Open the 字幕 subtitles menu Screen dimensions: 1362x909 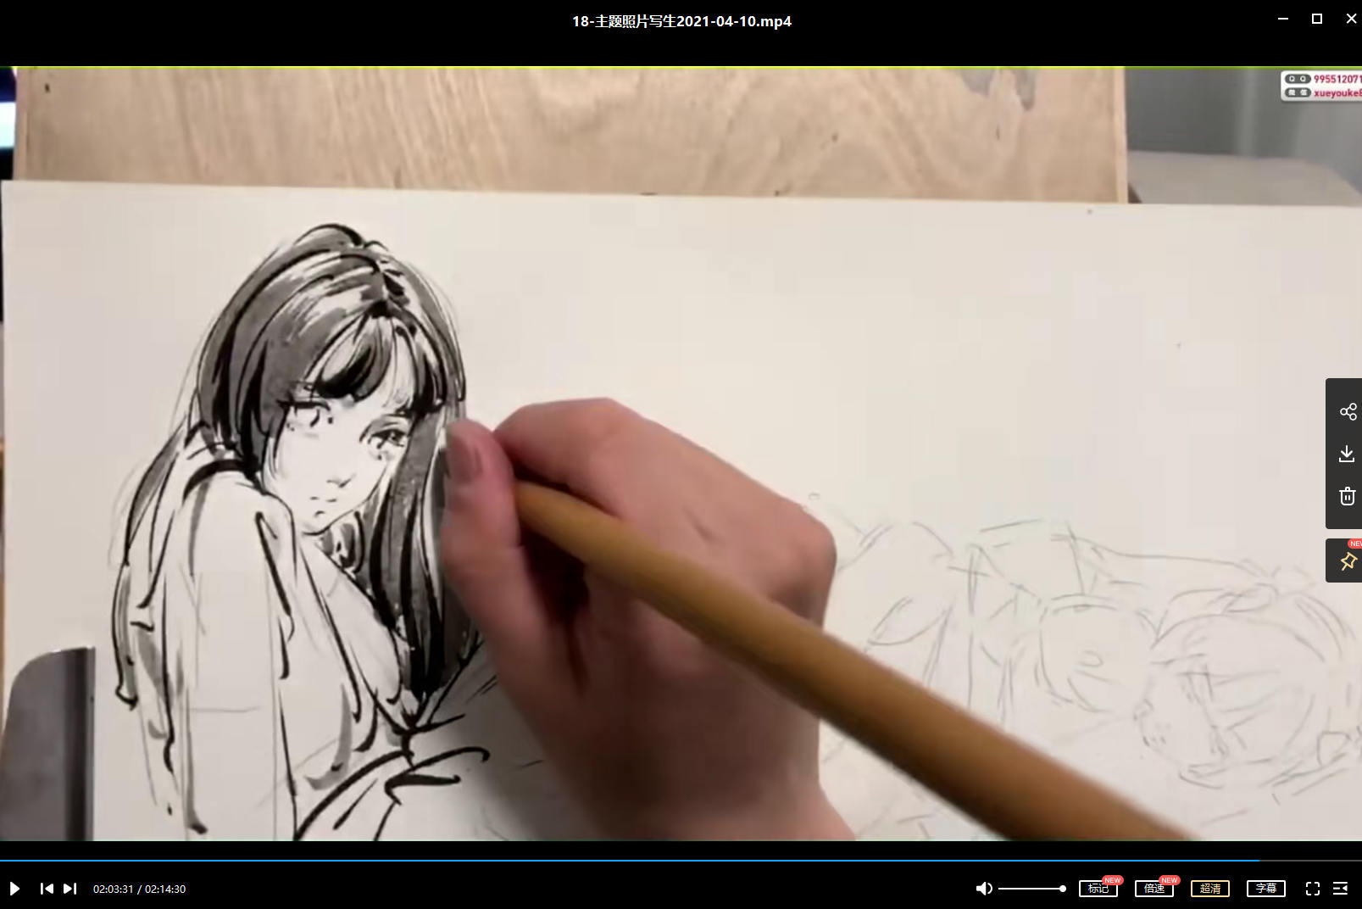click(1265, 889)
